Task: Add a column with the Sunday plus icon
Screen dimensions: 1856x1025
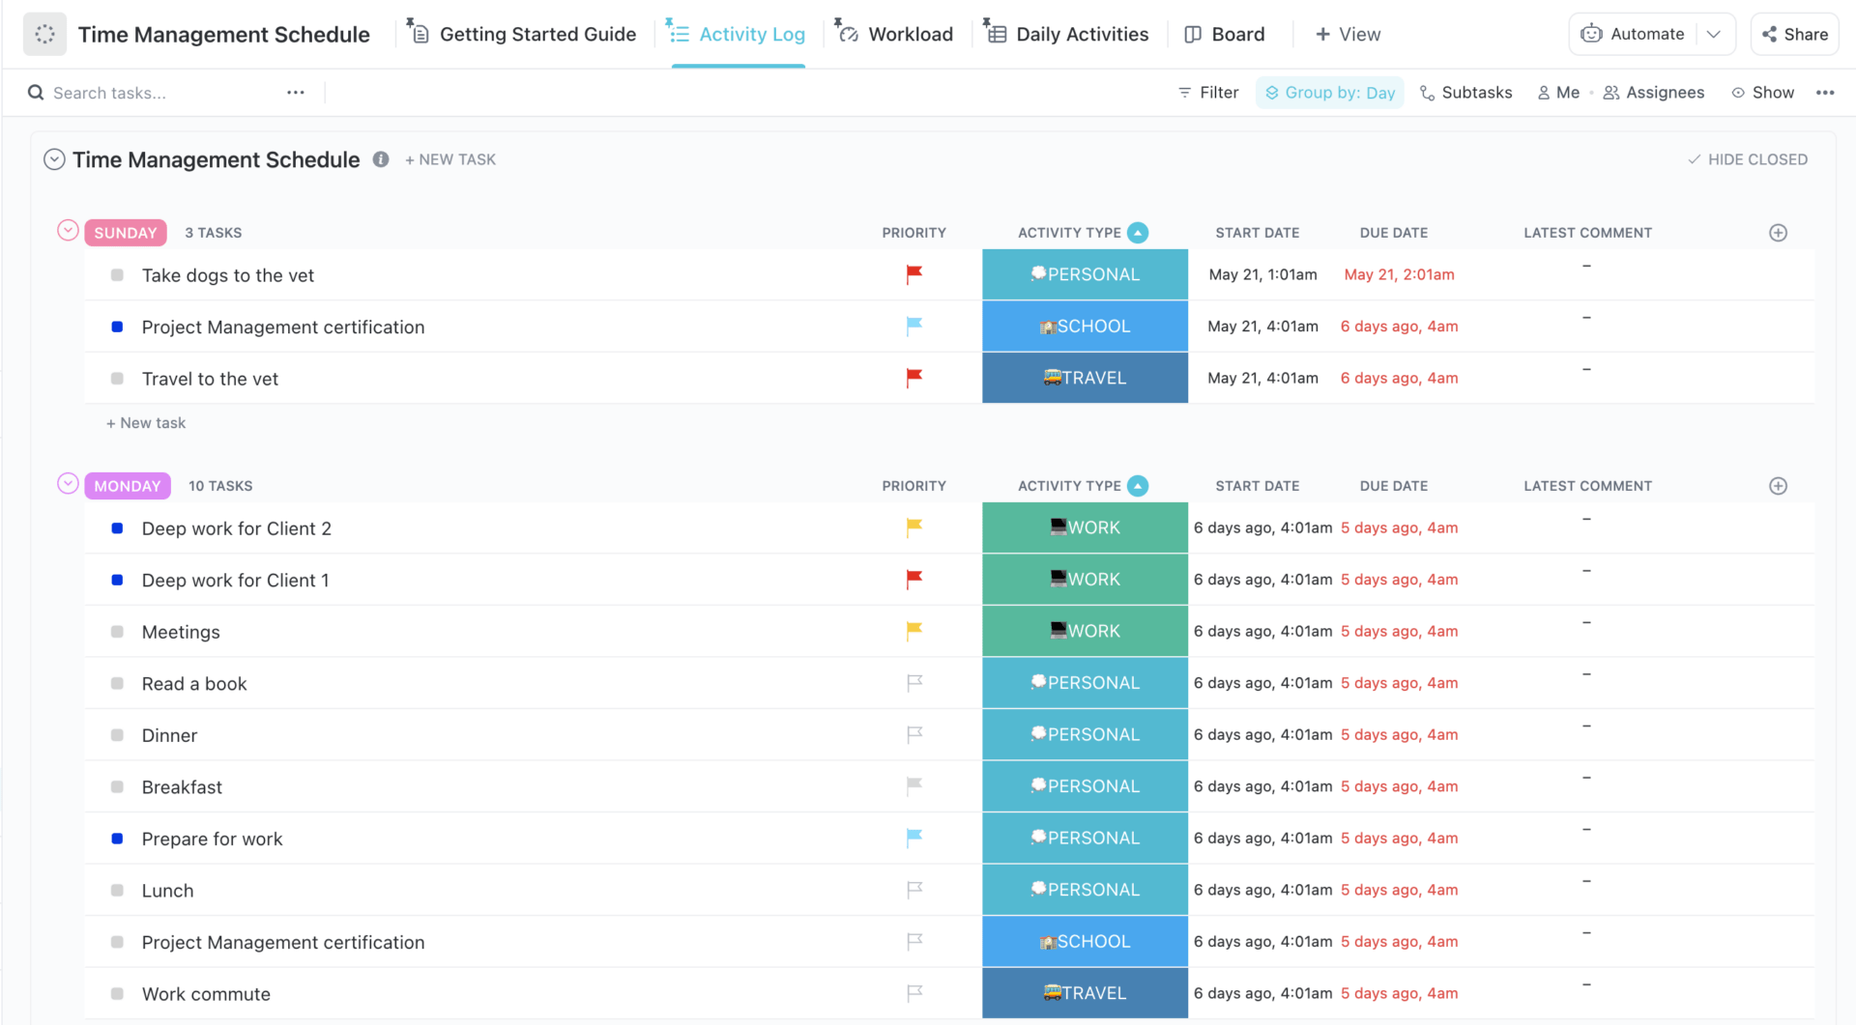Action: [1778, 233]
